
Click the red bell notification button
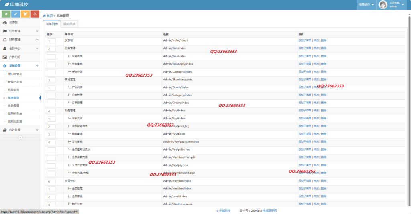pyautogui.click(x=35, y=14)
